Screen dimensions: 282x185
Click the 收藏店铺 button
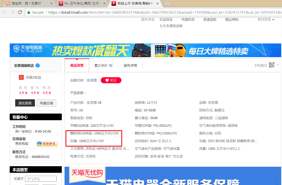46,103
